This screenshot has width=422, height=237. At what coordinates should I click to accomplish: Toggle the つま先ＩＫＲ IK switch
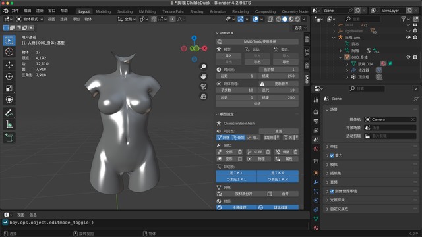click(x=278, y=179)
